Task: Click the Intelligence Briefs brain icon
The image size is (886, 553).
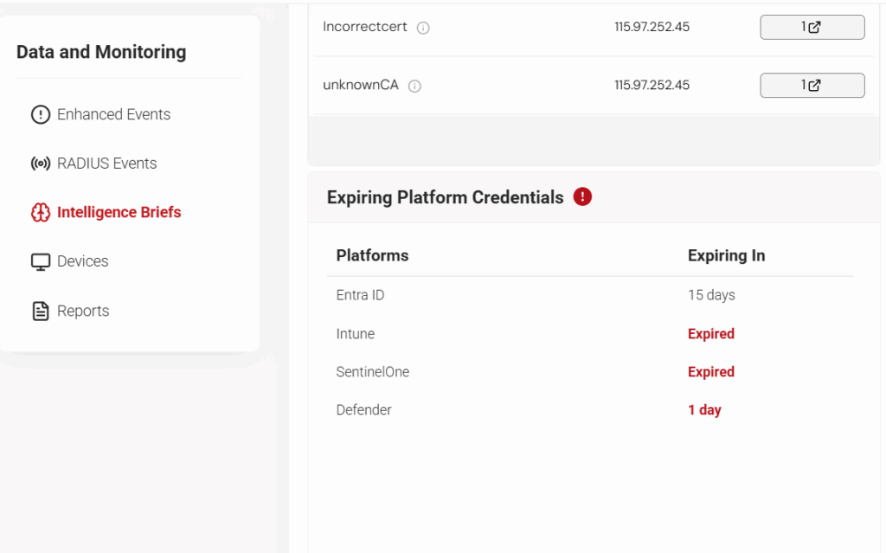Action: [41, 213]
